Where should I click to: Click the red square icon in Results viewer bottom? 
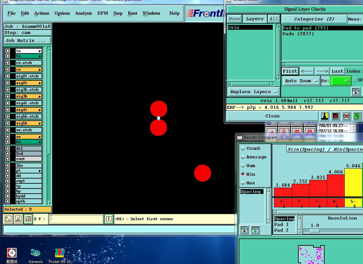coord(335,116)
